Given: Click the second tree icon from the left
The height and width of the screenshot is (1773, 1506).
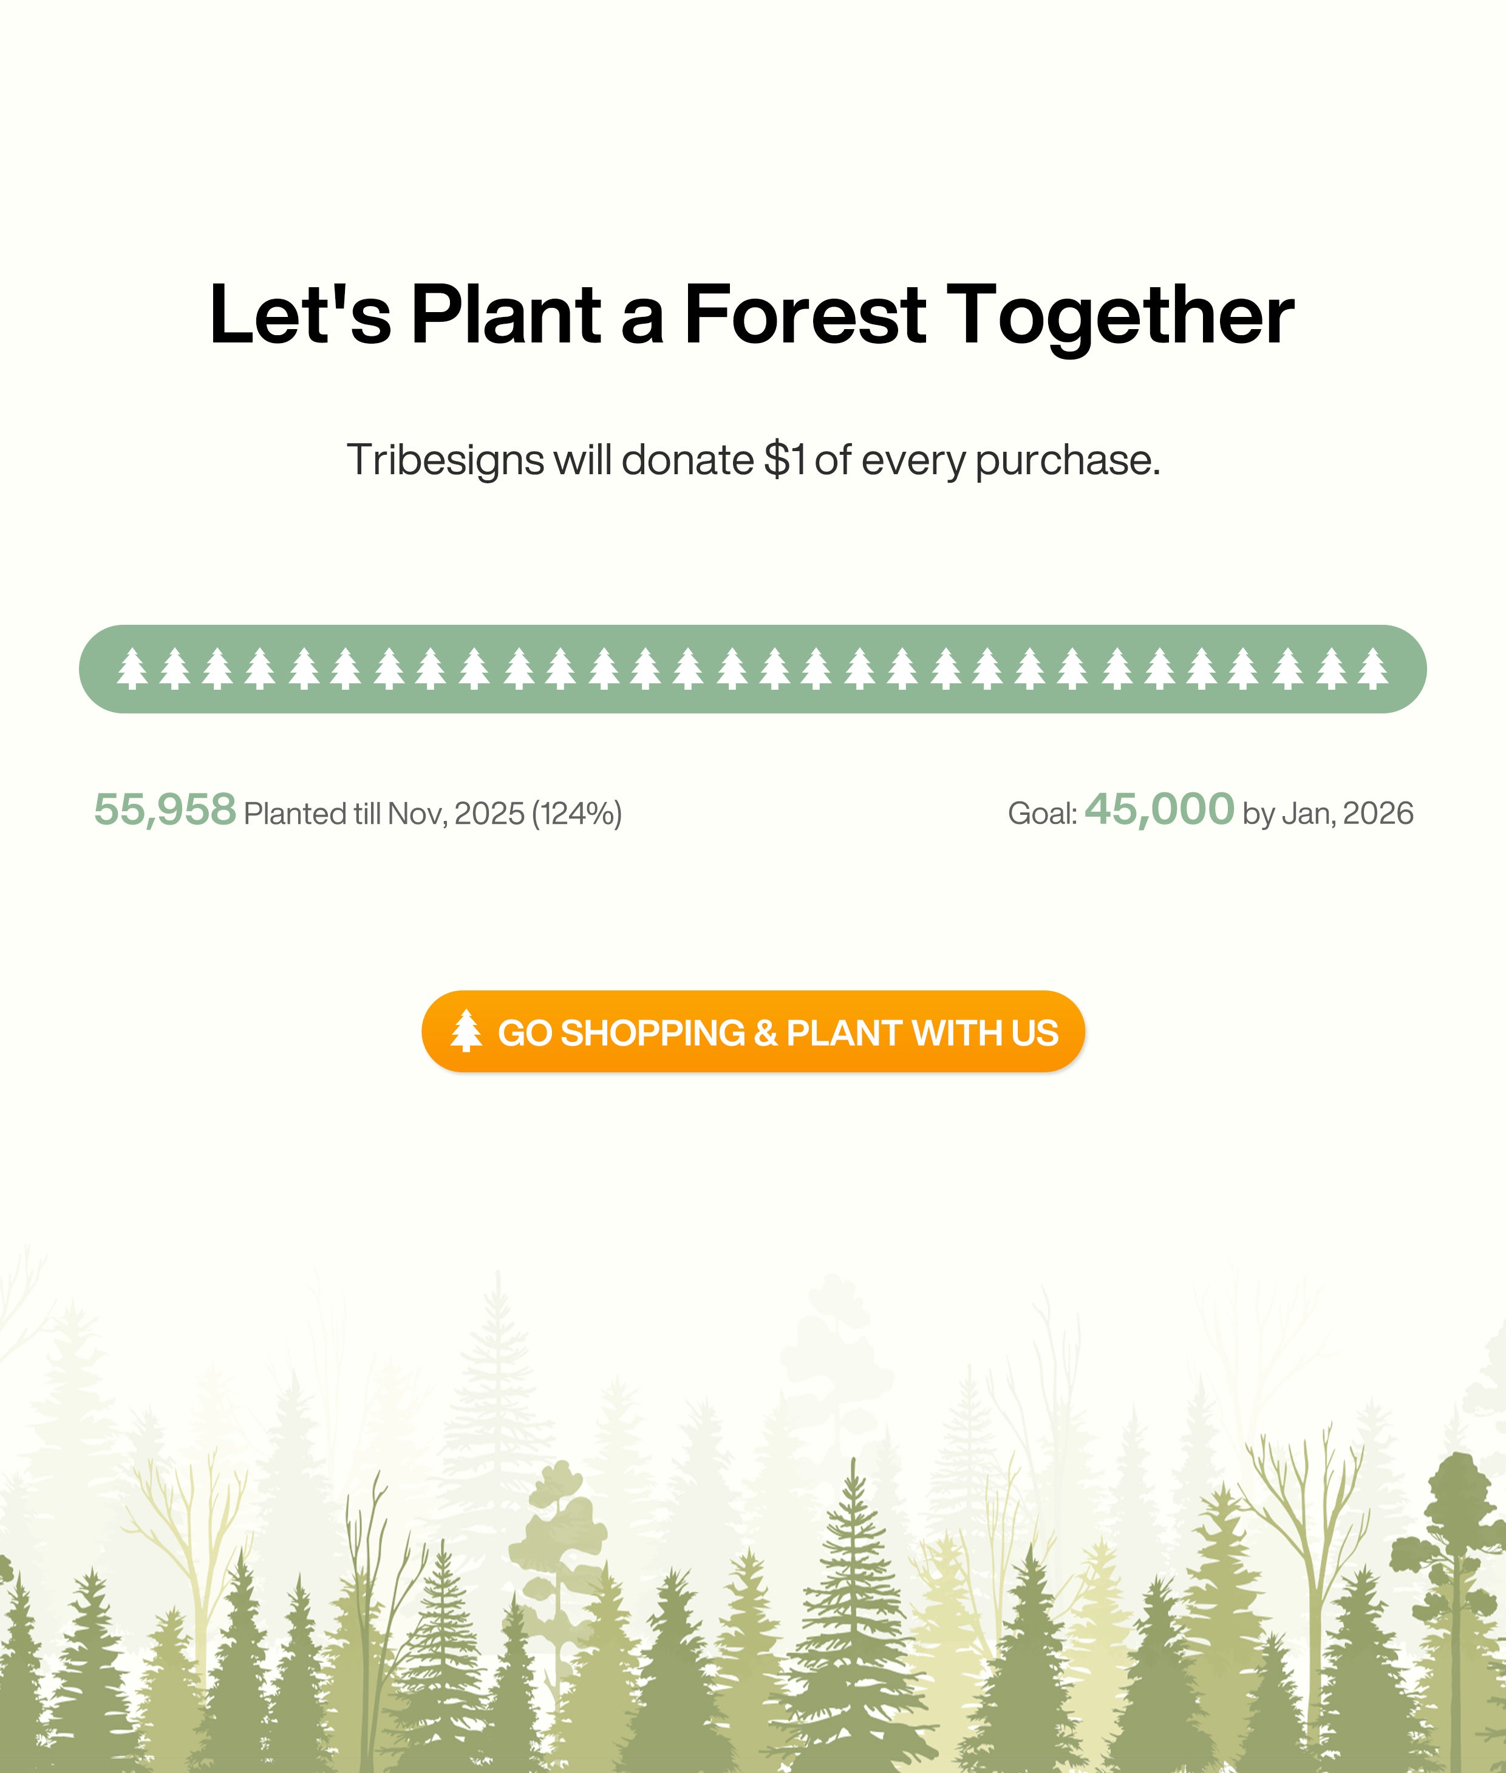Looking at the screenshot, I should click(x=175, y=669).
